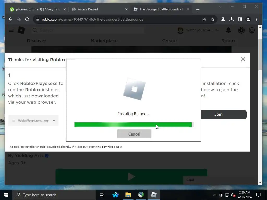
Task: Open the Create page
Action: [169, 41]
